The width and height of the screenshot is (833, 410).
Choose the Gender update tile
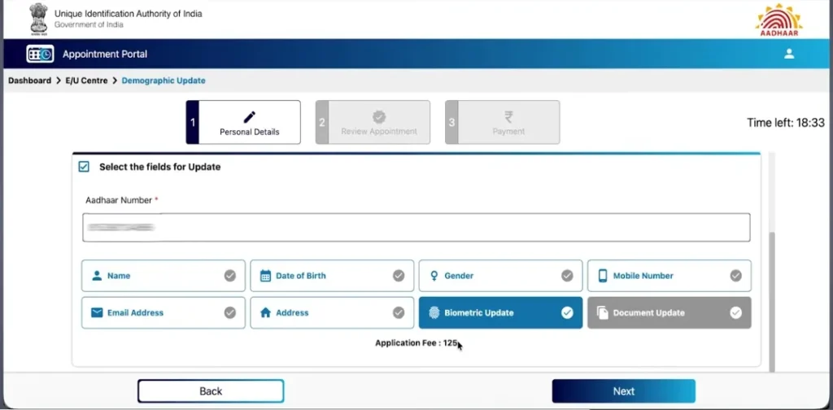(500, 276)
